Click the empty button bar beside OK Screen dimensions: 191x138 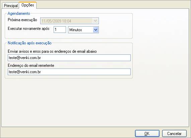click(67, 133)
